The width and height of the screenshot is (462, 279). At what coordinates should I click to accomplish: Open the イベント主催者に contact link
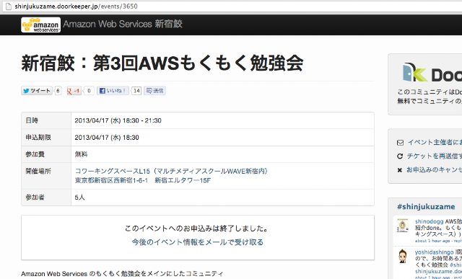435,143
